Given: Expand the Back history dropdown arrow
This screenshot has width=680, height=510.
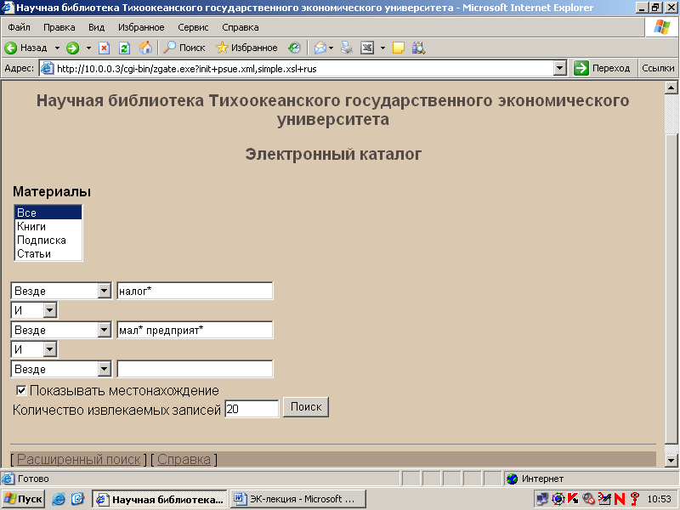Looking at the screenshot, I should pos(57,48).
